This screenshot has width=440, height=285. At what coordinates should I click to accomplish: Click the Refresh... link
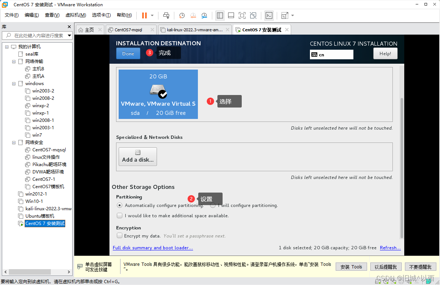coord(390,248)
